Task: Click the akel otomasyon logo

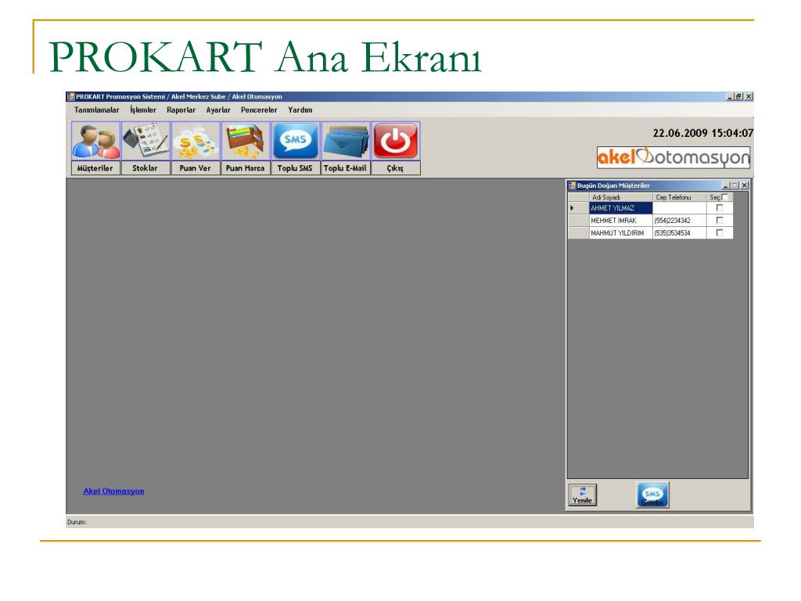Action: point(673,157)
